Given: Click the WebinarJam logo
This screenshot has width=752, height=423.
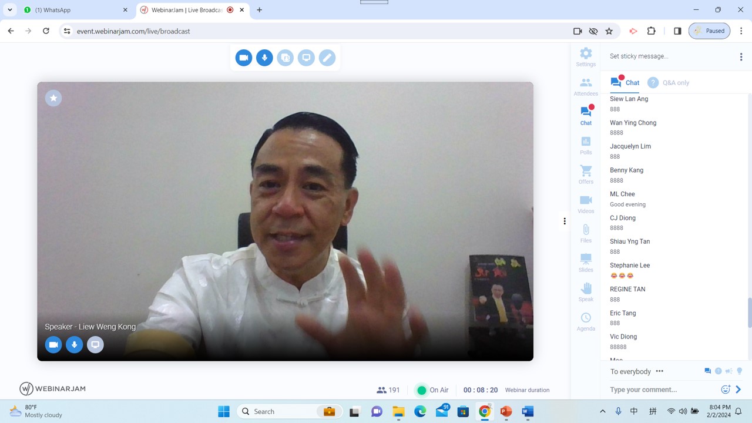Looking at the screenshot, I should [x=52, y=389].
